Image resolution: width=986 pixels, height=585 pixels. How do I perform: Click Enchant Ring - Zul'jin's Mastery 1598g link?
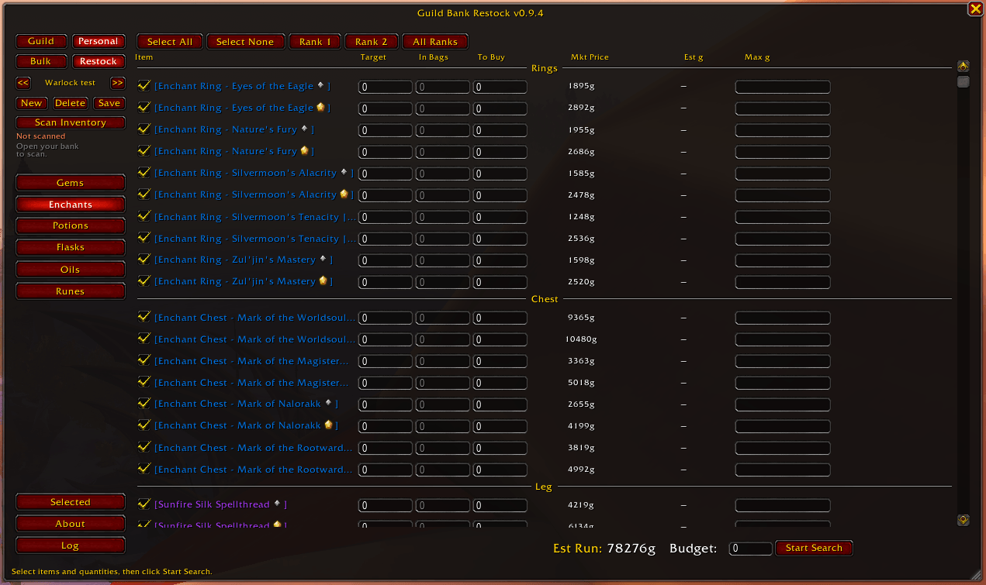click(x=243, y=260)
